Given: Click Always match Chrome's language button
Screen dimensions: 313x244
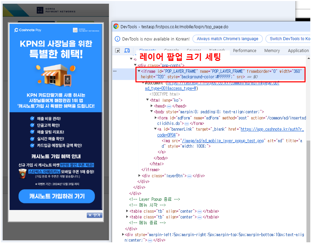Looking at the screenshot, I should click(227, 39).
